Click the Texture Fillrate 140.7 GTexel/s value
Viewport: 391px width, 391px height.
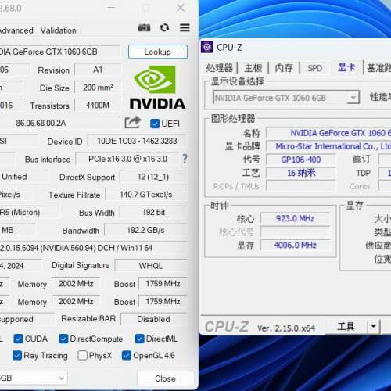146,195
